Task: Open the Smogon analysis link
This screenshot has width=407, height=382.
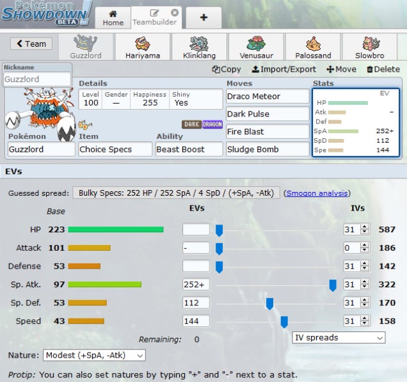Action: tap(318, 193)
